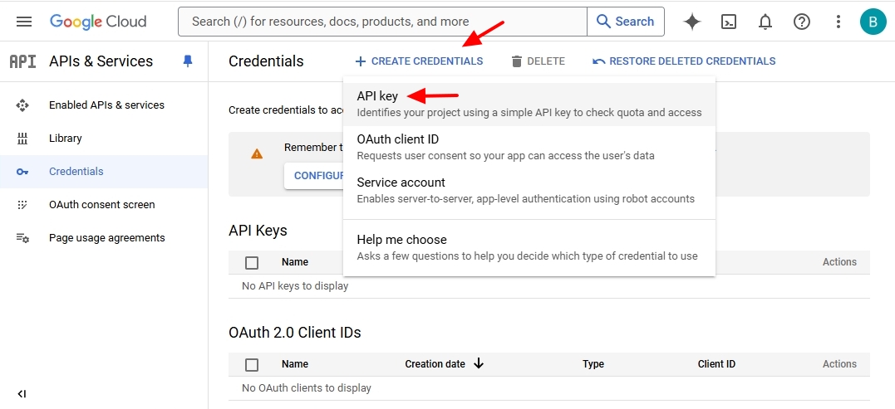Select all API Keys checkbox
The image size is (895, 409).
coord(252,263)
